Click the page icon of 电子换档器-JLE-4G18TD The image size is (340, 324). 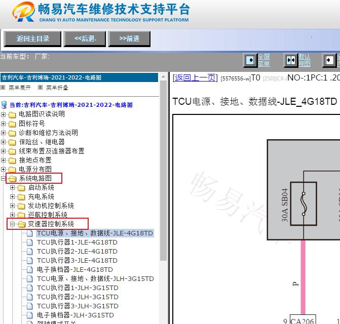pyautogui.click(x=30, y=270)
